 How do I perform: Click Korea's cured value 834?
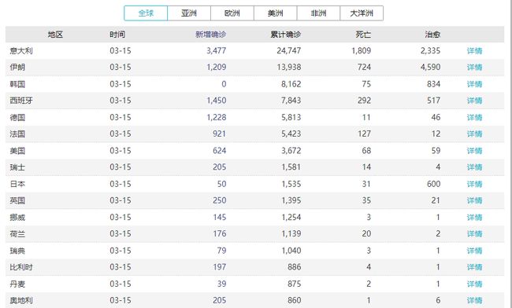coord(434,84)
